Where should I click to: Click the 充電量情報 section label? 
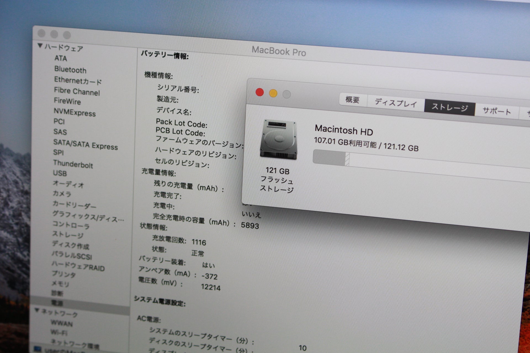pyautogui.click(x=158, y=172)
